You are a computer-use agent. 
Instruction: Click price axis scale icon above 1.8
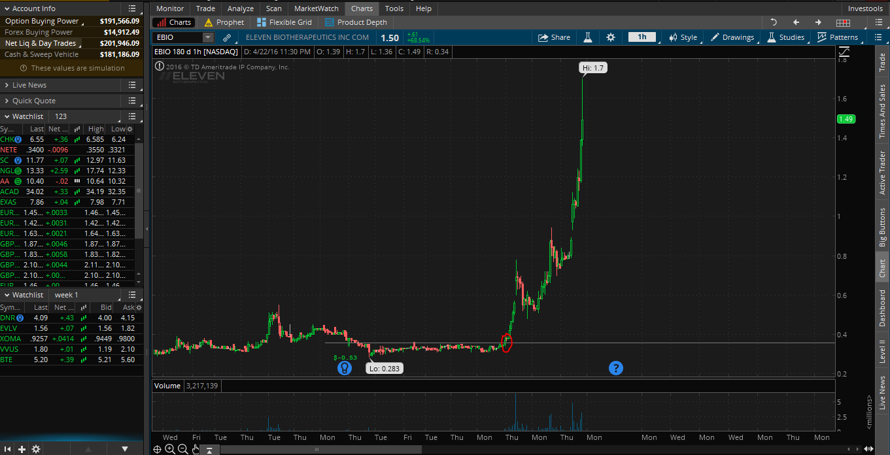click(844, 52)
